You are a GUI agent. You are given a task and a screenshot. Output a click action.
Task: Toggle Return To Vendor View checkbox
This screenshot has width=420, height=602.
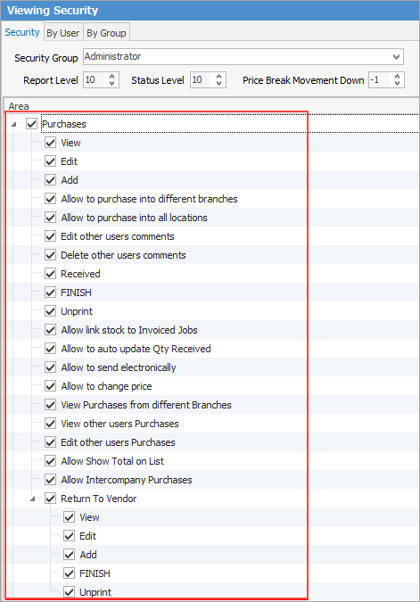pyautogui.click(x=69, y=517)
